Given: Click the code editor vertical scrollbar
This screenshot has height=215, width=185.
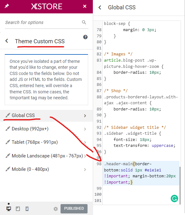Looking at the screenshot, I should 180,185.
